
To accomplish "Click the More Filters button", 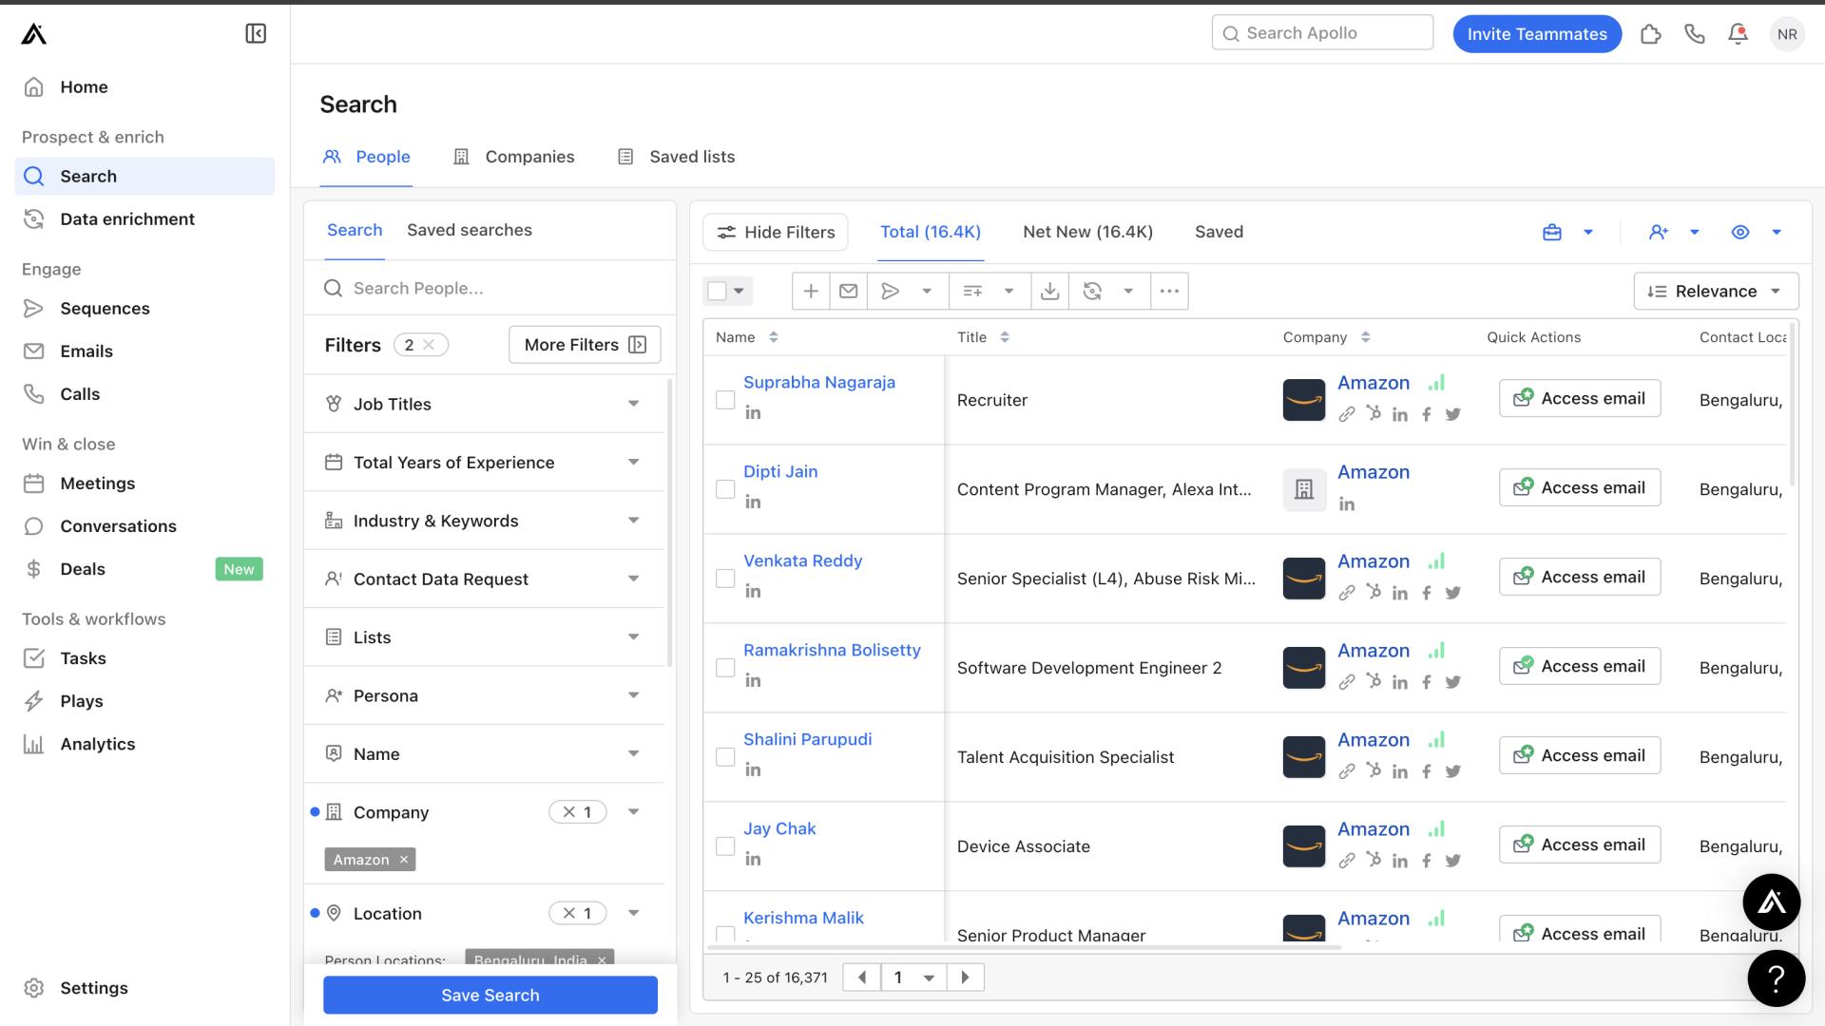I will pyautogui.click(x=585, y=346).
